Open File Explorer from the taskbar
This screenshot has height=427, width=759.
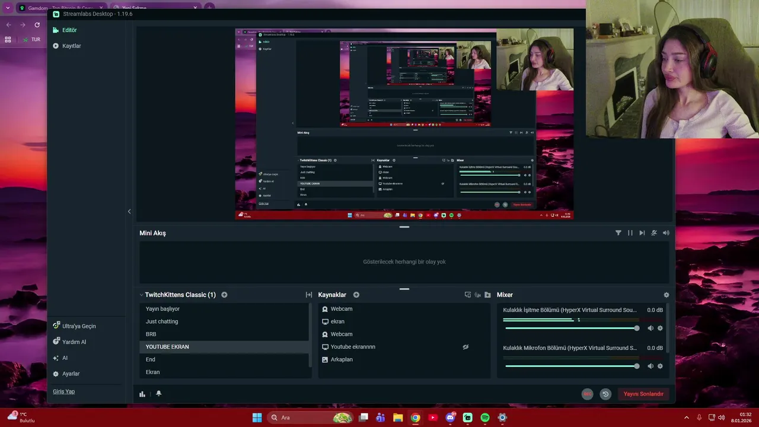[x=398, y=418]
